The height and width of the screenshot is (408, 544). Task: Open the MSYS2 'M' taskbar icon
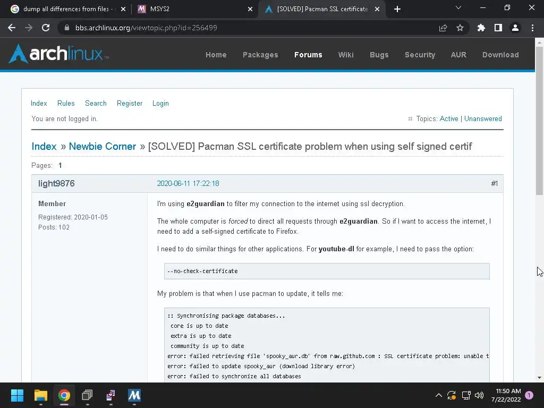[134, 395]
